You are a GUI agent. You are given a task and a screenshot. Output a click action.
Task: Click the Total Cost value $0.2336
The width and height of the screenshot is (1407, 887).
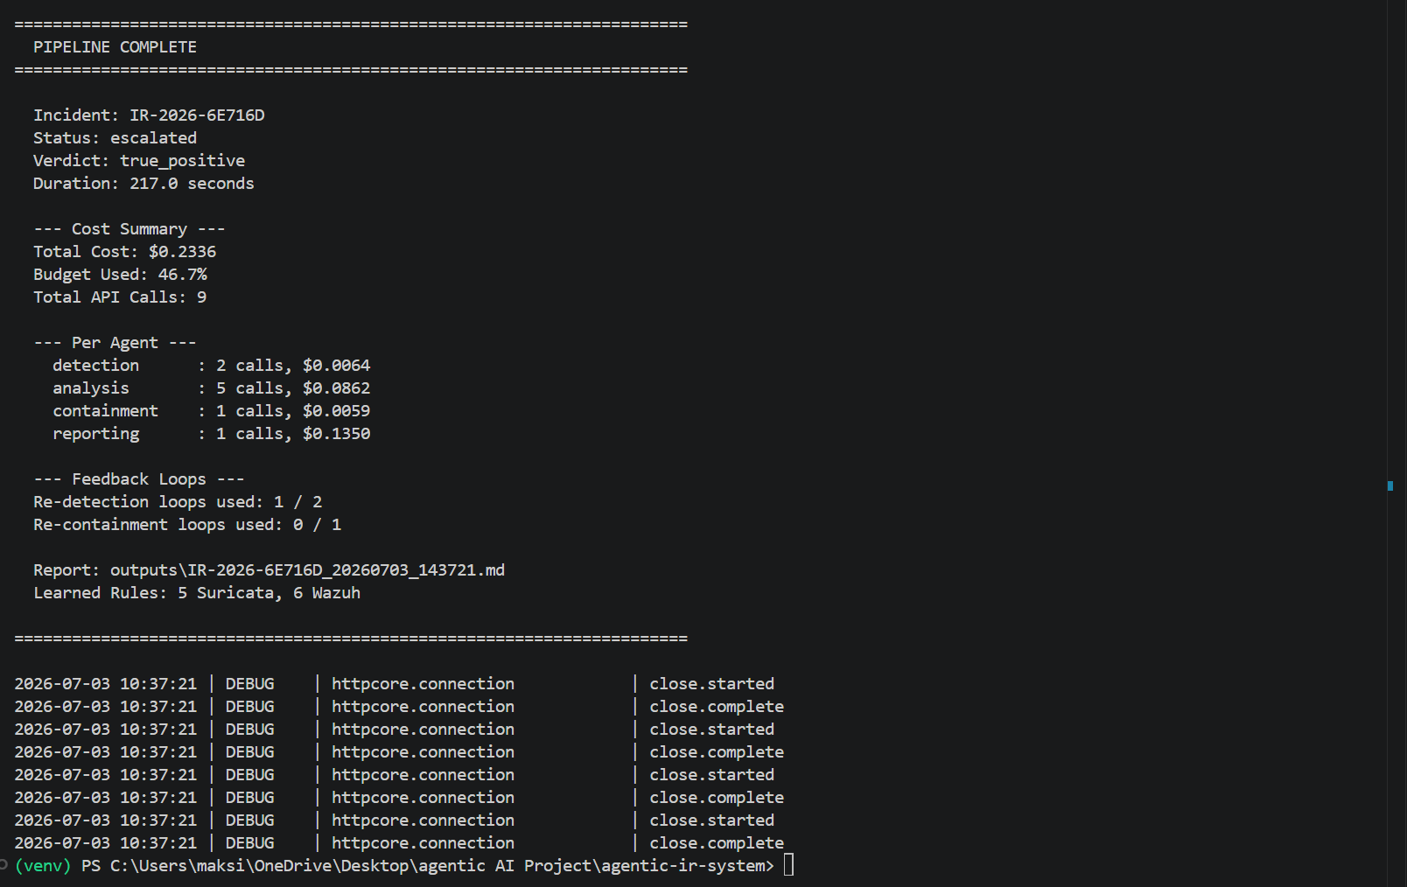pyautogui.click(x=182, y=252)
